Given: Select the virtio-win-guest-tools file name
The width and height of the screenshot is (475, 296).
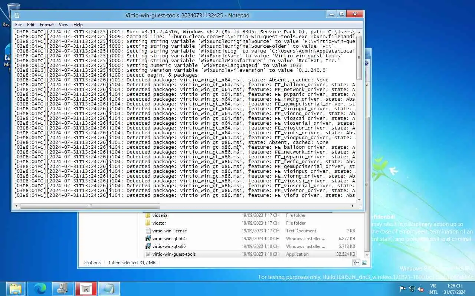Looking at the screenshot, I should tap(174, 254).
